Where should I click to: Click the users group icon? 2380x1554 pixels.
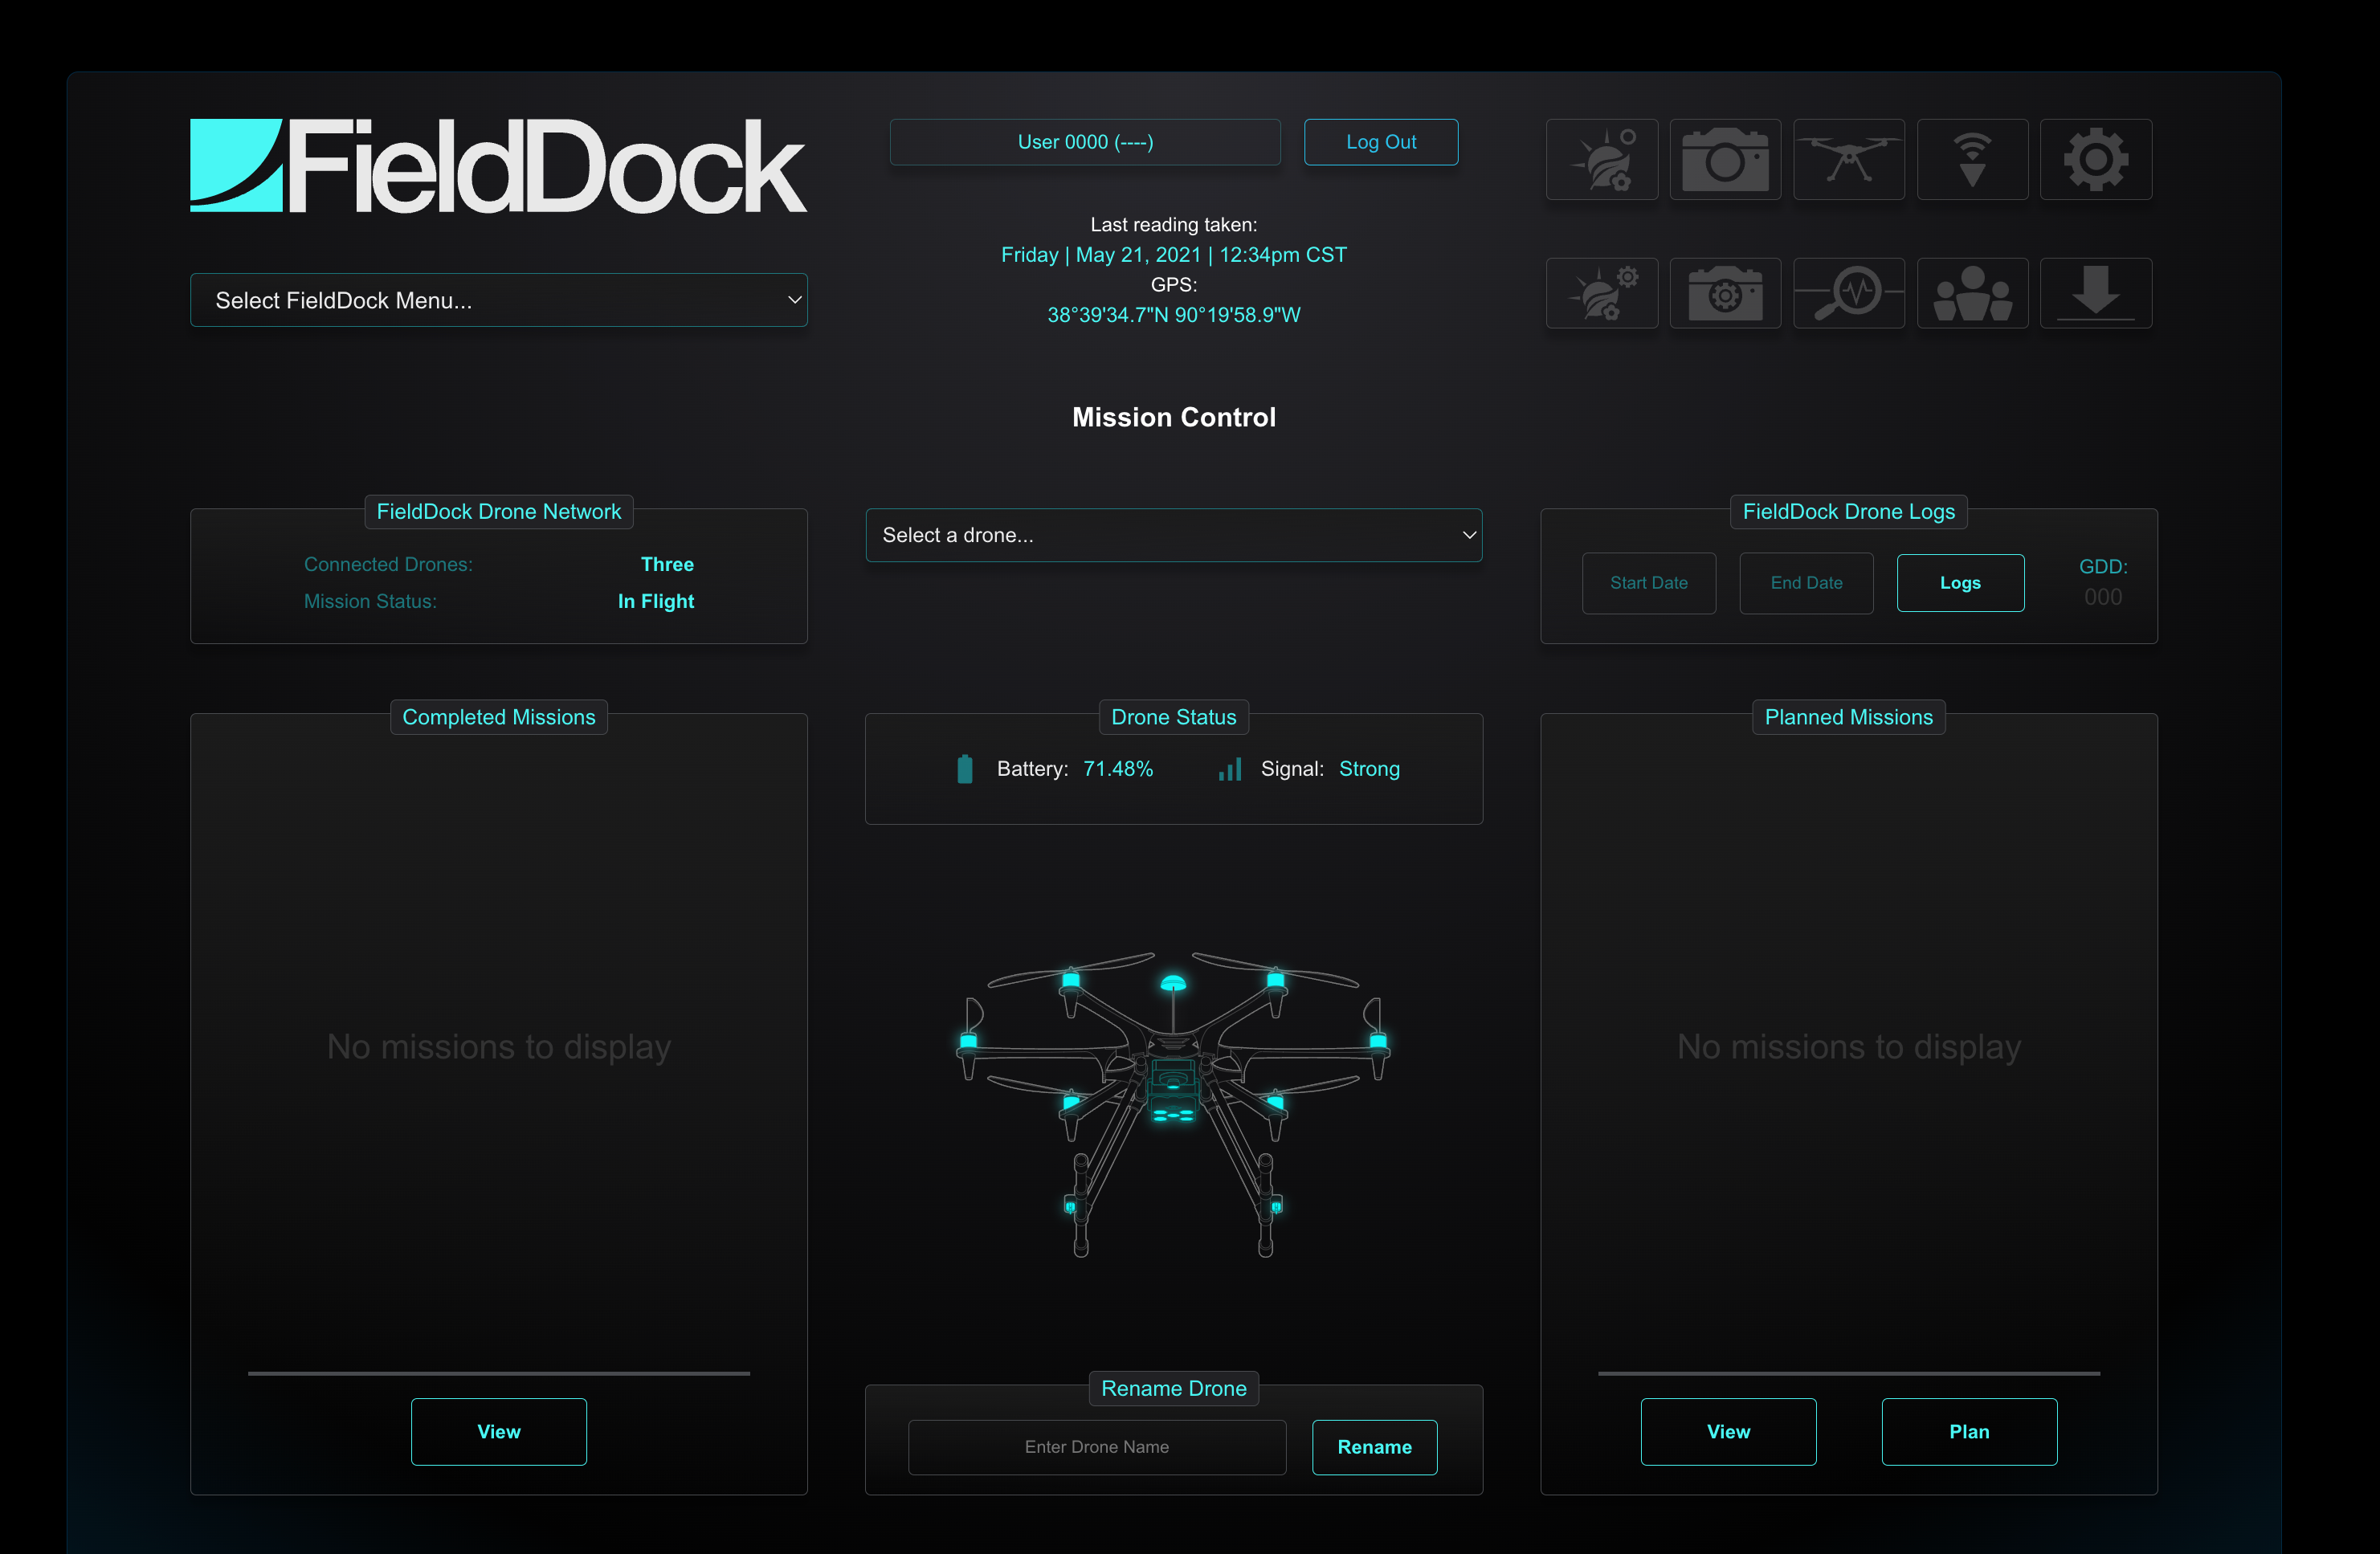coord(1972,293)
